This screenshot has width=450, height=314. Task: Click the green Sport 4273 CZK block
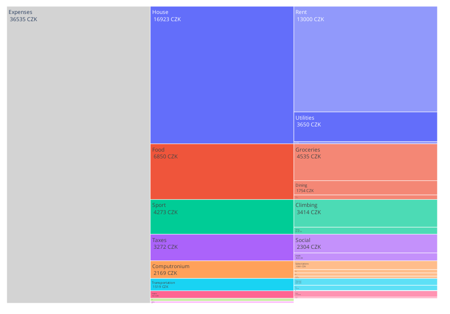222,217
